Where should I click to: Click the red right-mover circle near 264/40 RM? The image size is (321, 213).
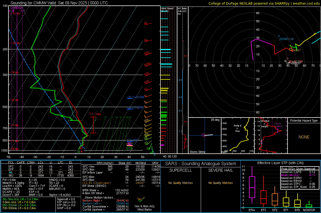click(288, 58)
